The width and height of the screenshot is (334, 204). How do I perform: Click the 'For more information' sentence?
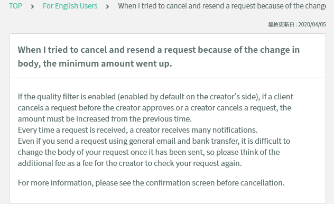point(151,183)
